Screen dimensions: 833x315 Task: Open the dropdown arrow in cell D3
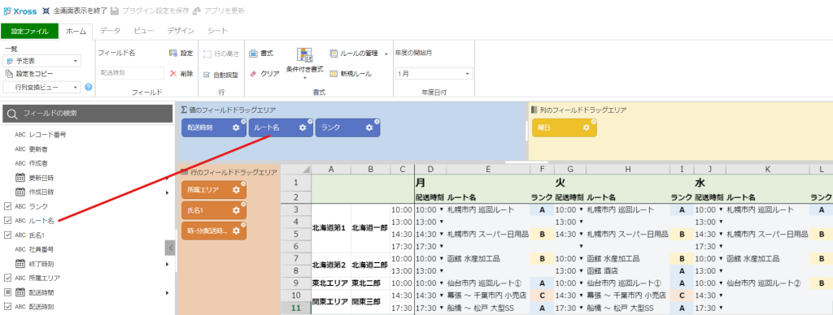pos(442,209)
